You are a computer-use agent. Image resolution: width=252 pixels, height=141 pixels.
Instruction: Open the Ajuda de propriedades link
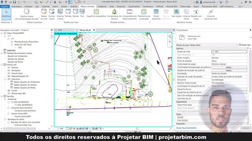pos(186,128)
